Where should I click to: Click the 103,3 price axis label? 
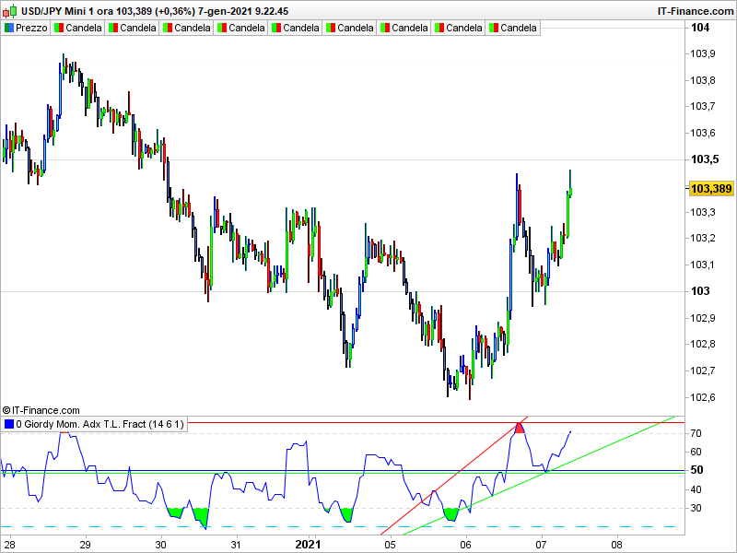tap(703, 212)
